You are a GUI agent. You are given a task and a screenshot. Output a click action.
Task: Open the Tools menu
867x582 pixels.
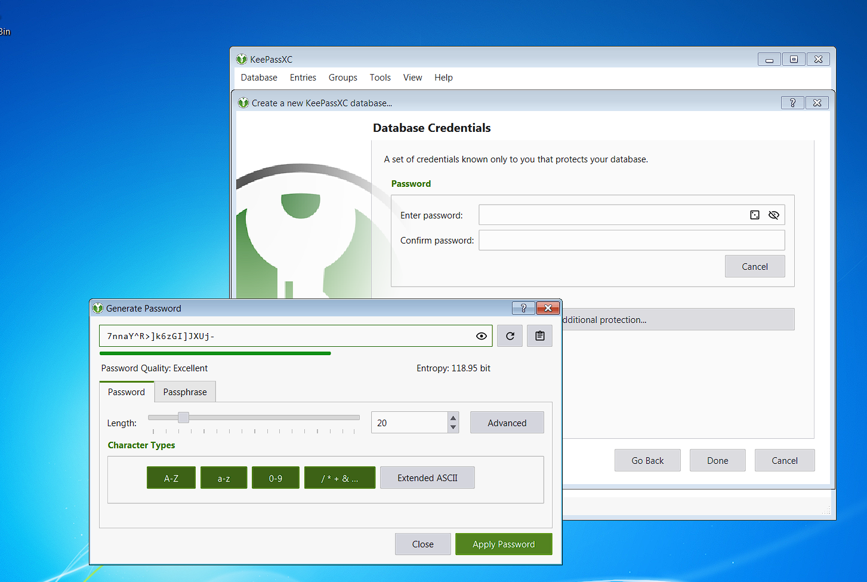[x=380, y=78]
